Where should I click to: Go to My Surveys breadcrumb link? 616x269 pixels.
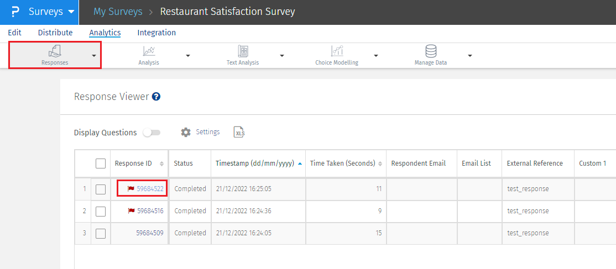point(118,12)
